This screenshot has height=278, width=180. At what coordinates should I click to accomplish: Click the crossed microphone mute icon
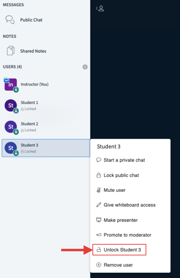tap(99, 190)
